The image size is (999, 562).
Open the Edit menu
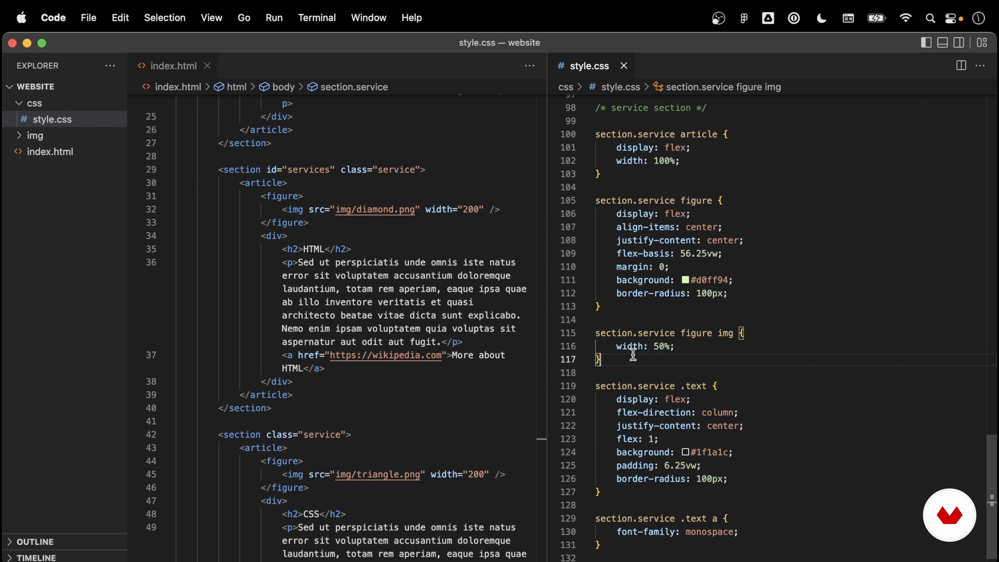tap(120, 18)
